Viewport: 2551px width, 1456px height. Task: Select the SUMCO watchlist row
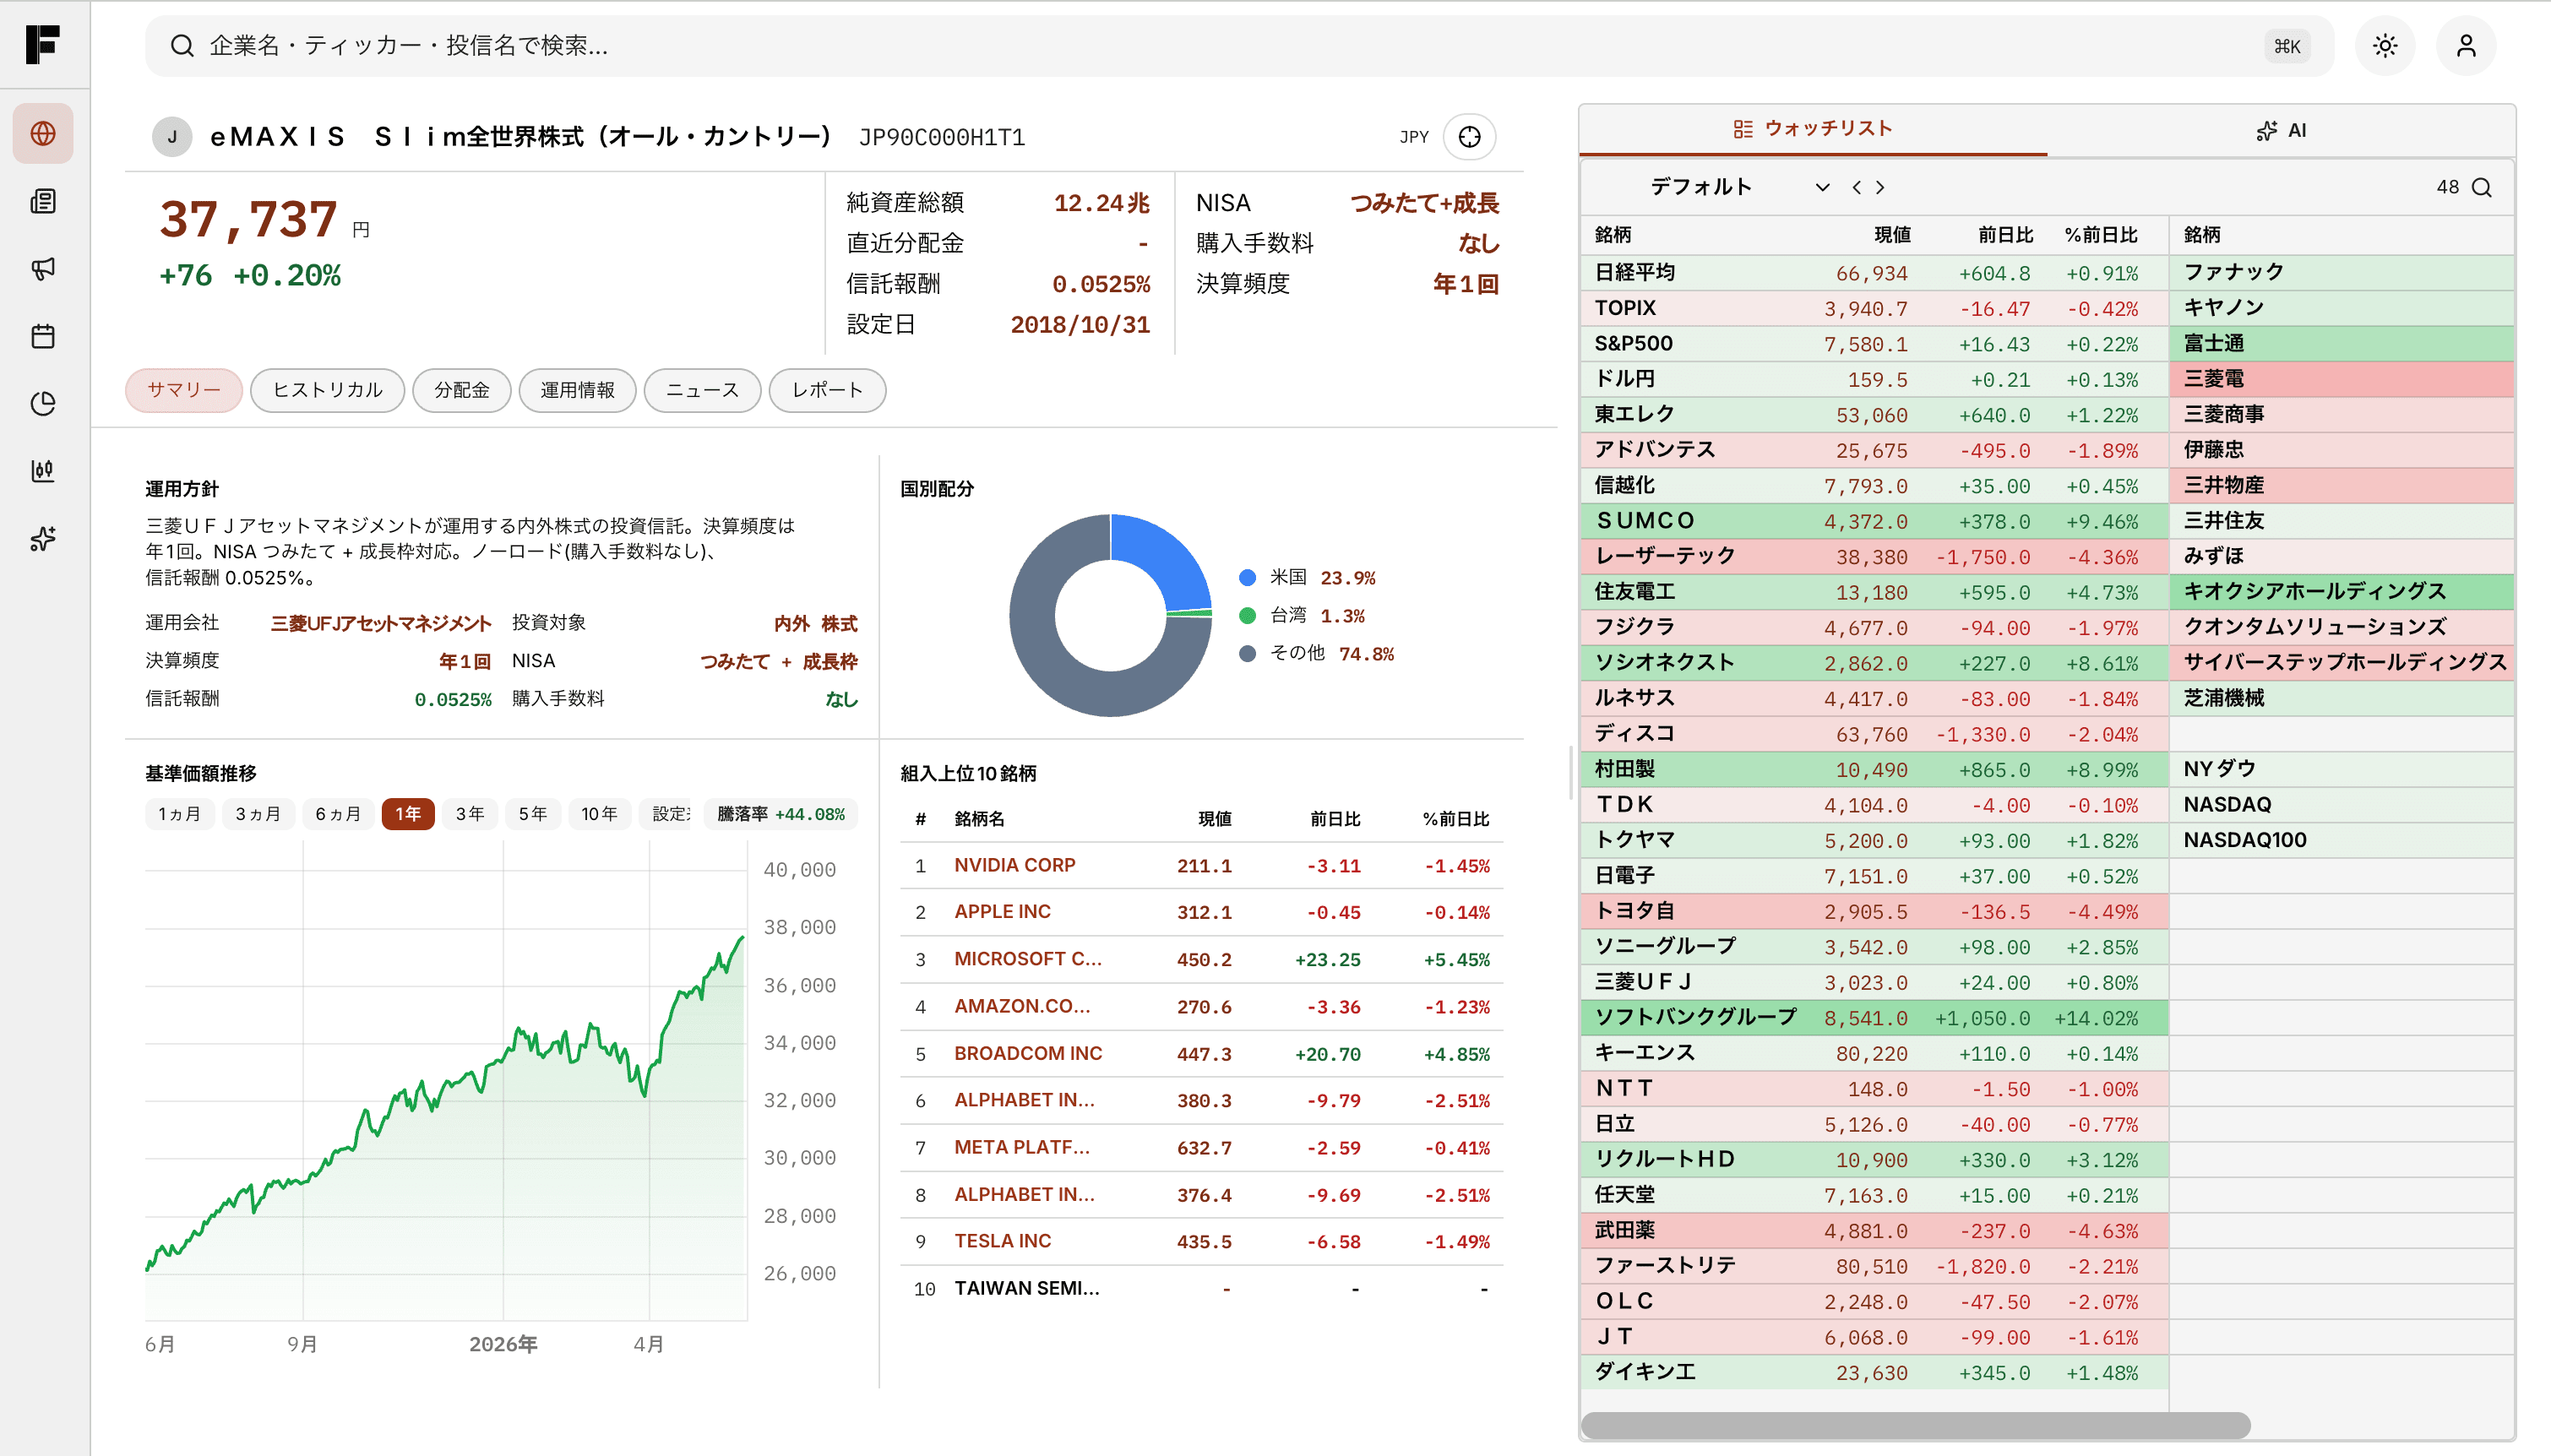(x=1875, y=521)
